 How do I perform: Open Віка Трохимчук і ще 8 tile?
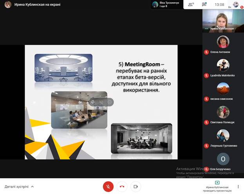(167, 5)
